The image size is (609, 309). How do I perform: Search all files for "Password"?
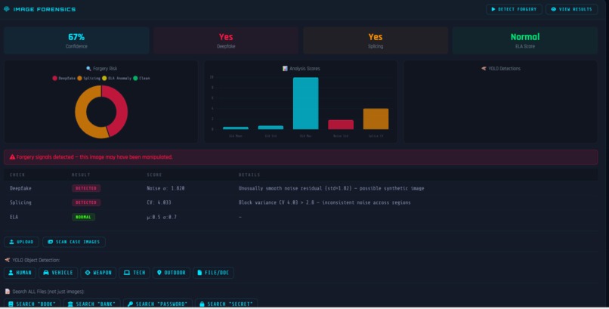[158, 304]
